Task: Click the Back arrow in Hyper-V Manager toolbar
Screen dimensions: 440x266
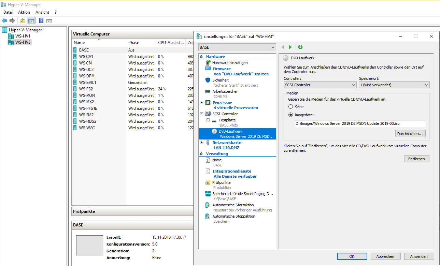Action: [x=4, y=20]
